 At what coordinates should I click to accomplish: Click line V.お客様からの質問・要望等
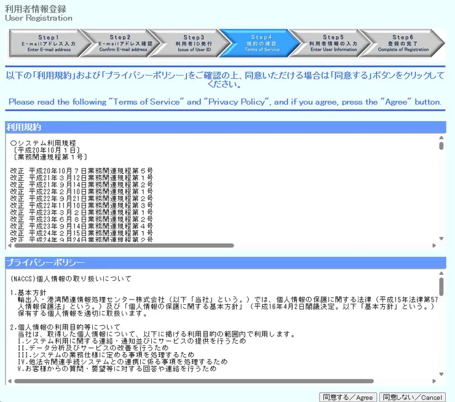click(117, 369)
